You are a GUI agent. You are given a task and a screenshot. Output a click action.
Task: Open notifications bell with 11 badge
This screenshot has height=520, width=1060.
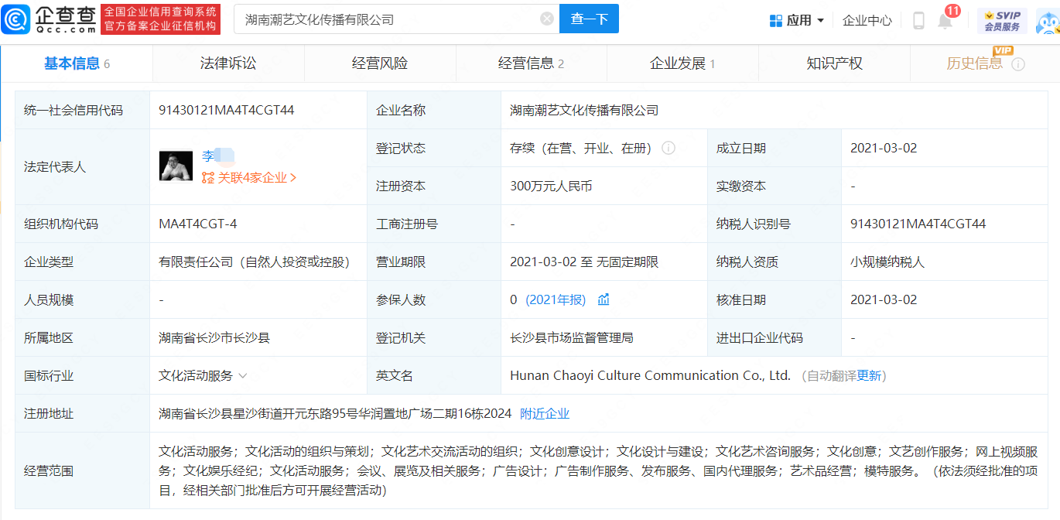click(946, 19)
